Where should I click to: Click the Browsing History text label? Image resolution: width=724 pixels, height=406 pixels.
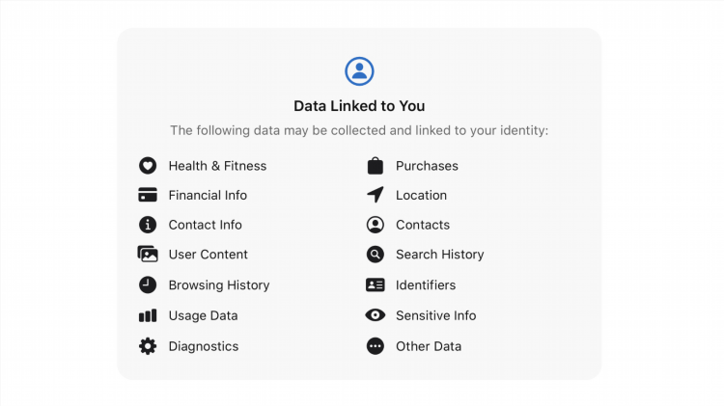[x=219, y=285]
